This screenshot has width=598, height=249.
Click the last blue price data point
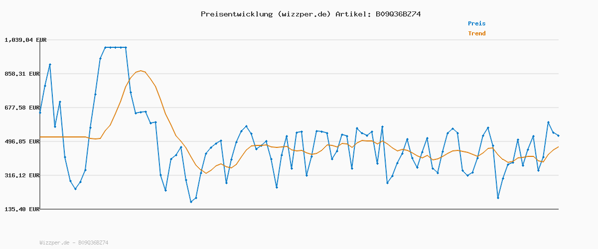(x=558, y=136)
